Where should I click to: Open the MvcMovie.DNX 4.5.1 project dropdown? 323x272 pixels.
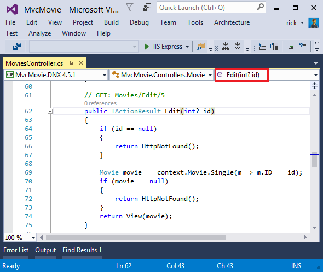(x=56, y=75)
